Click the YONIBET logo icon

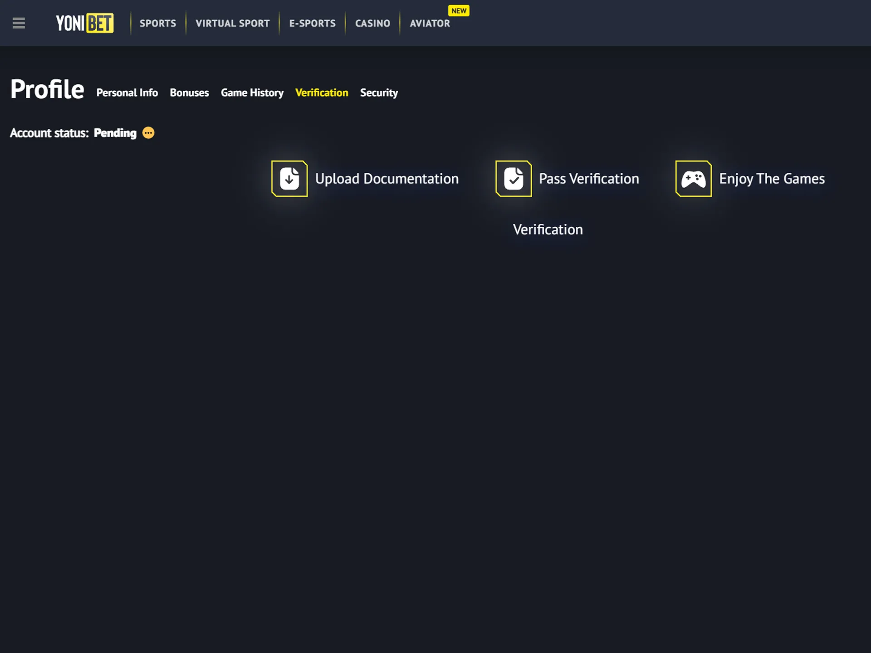click(83, 23)
